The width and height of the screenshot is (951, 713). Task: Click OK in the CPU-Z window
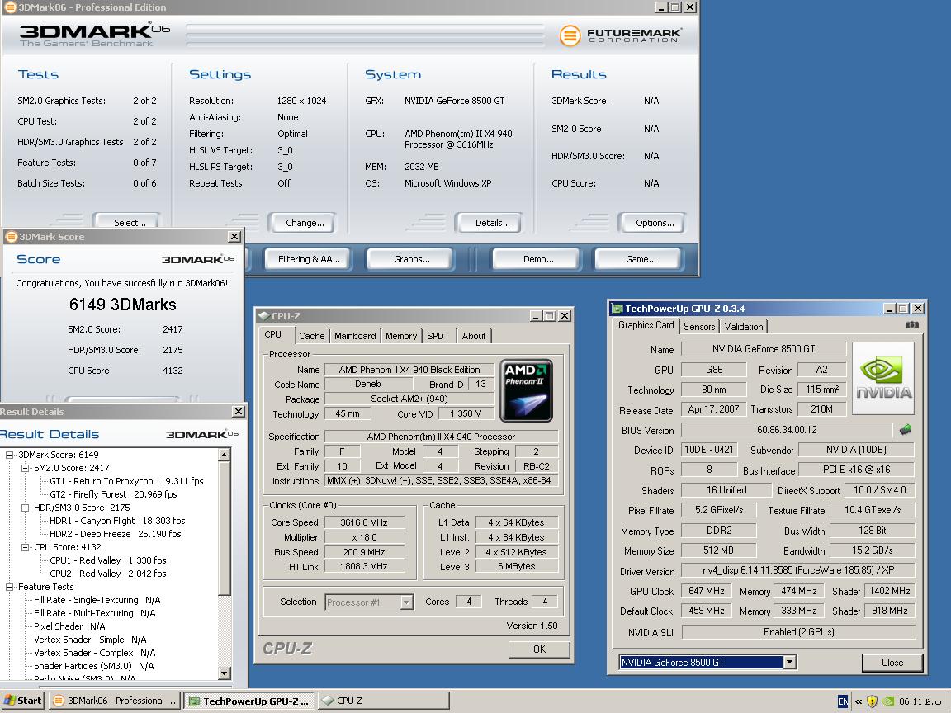pos(539,649)
